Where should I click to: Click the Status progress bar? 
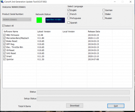83,92
